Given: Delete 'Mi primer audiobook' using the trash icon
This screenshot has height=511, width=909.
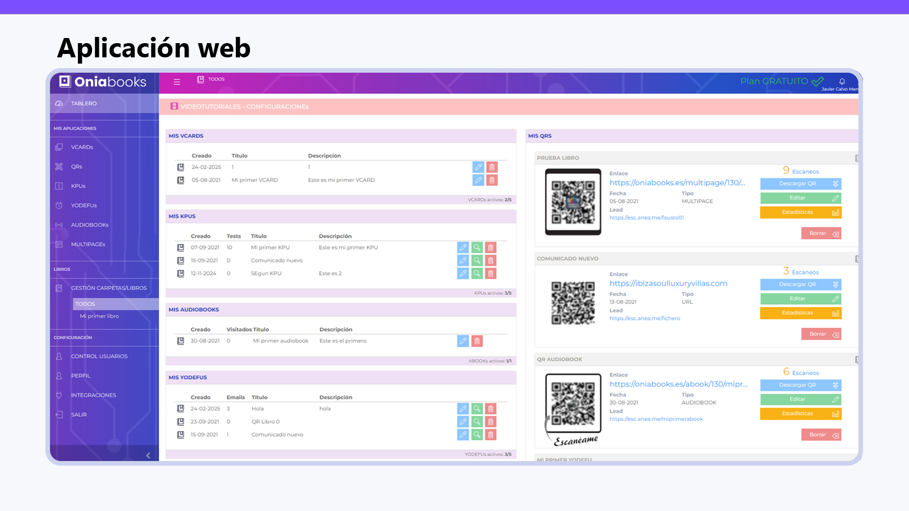Looking at the screenshot, I should pos(476,340).
